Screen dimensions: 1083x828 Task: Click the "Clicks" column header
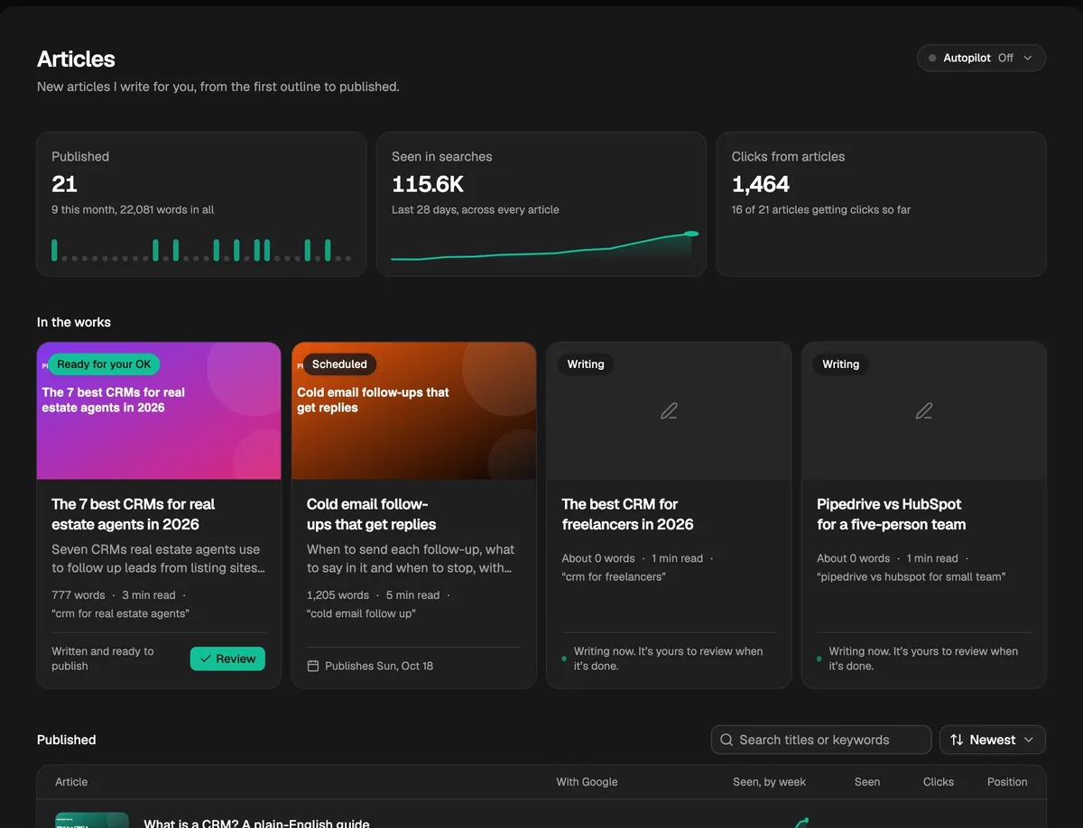click(939, 782)
